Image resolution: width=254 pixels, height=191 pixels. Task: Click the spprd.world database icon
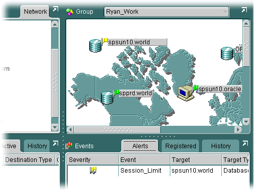tap(107, 98)
